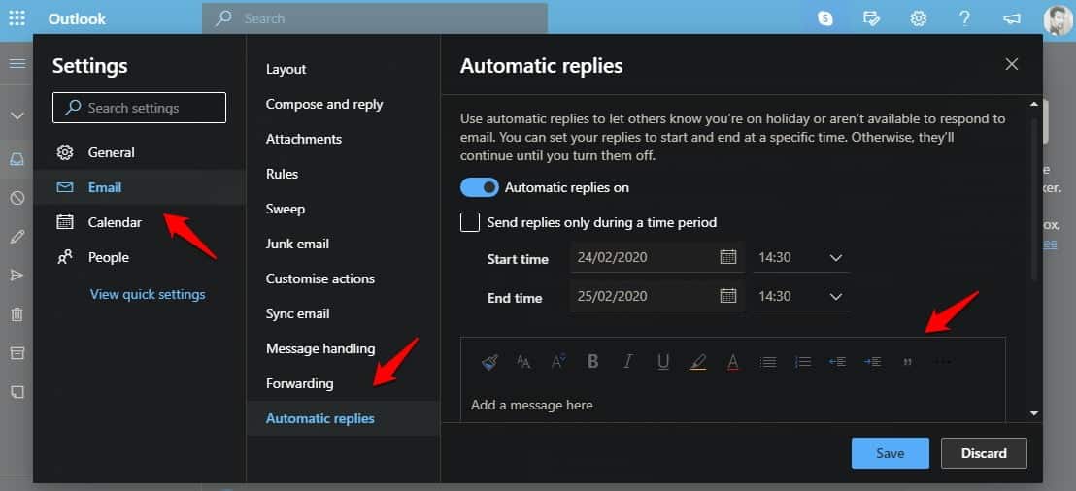Increase the paragraph indent
1076x491 pixels.
pos(872,361)
